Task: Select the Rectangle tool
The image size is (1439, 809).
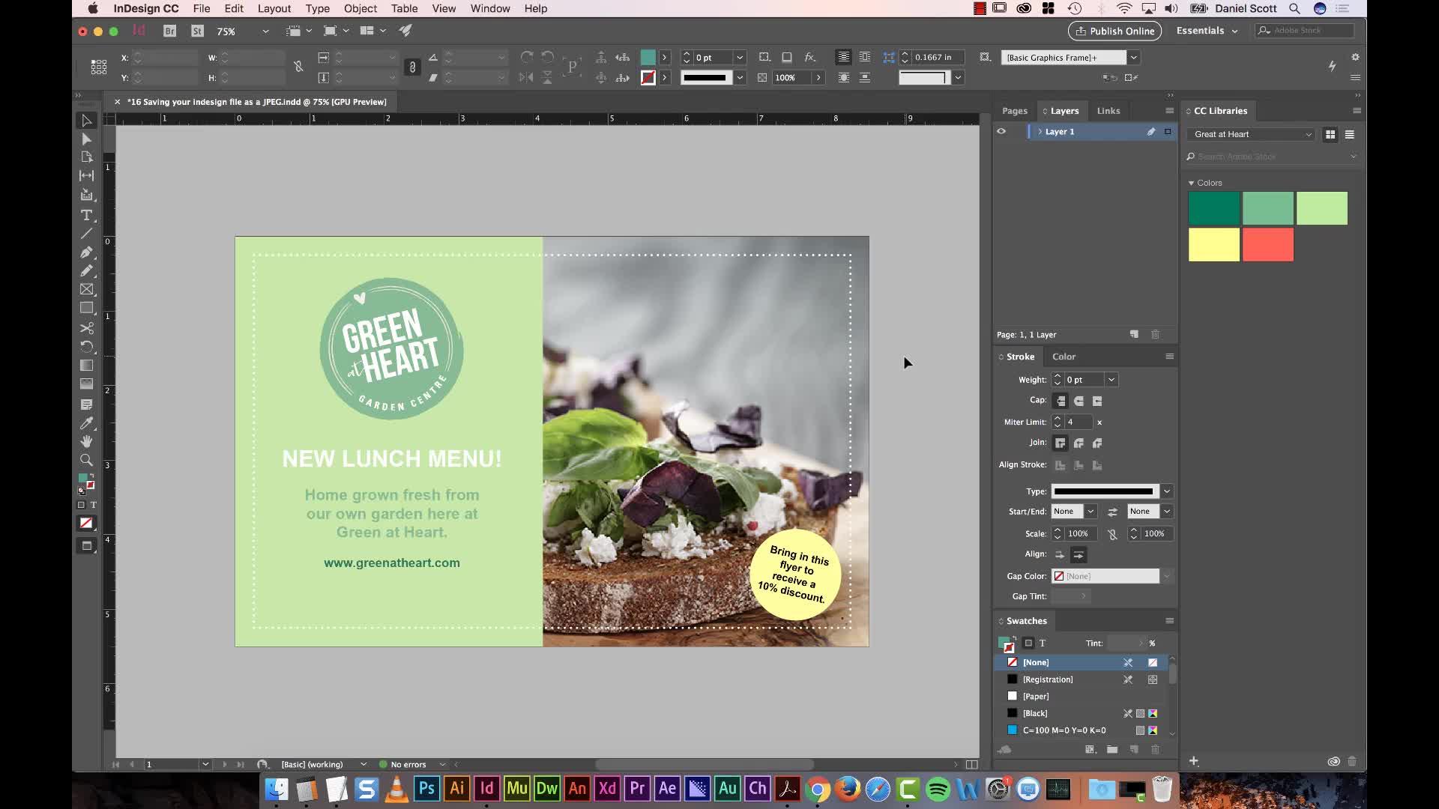Action: 86,308
